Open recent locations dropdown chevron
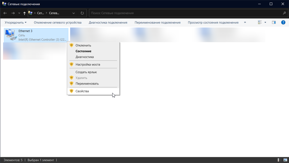The height and width of the screenshot is (163, 289). (19, 13)
